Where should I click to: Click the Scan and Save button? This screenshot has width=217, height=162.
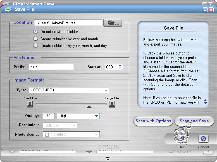pos(194,121)
